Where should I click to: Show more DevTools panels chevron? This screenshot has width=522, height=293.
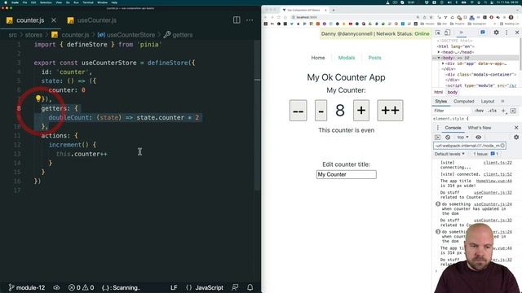tap(461, 33)
